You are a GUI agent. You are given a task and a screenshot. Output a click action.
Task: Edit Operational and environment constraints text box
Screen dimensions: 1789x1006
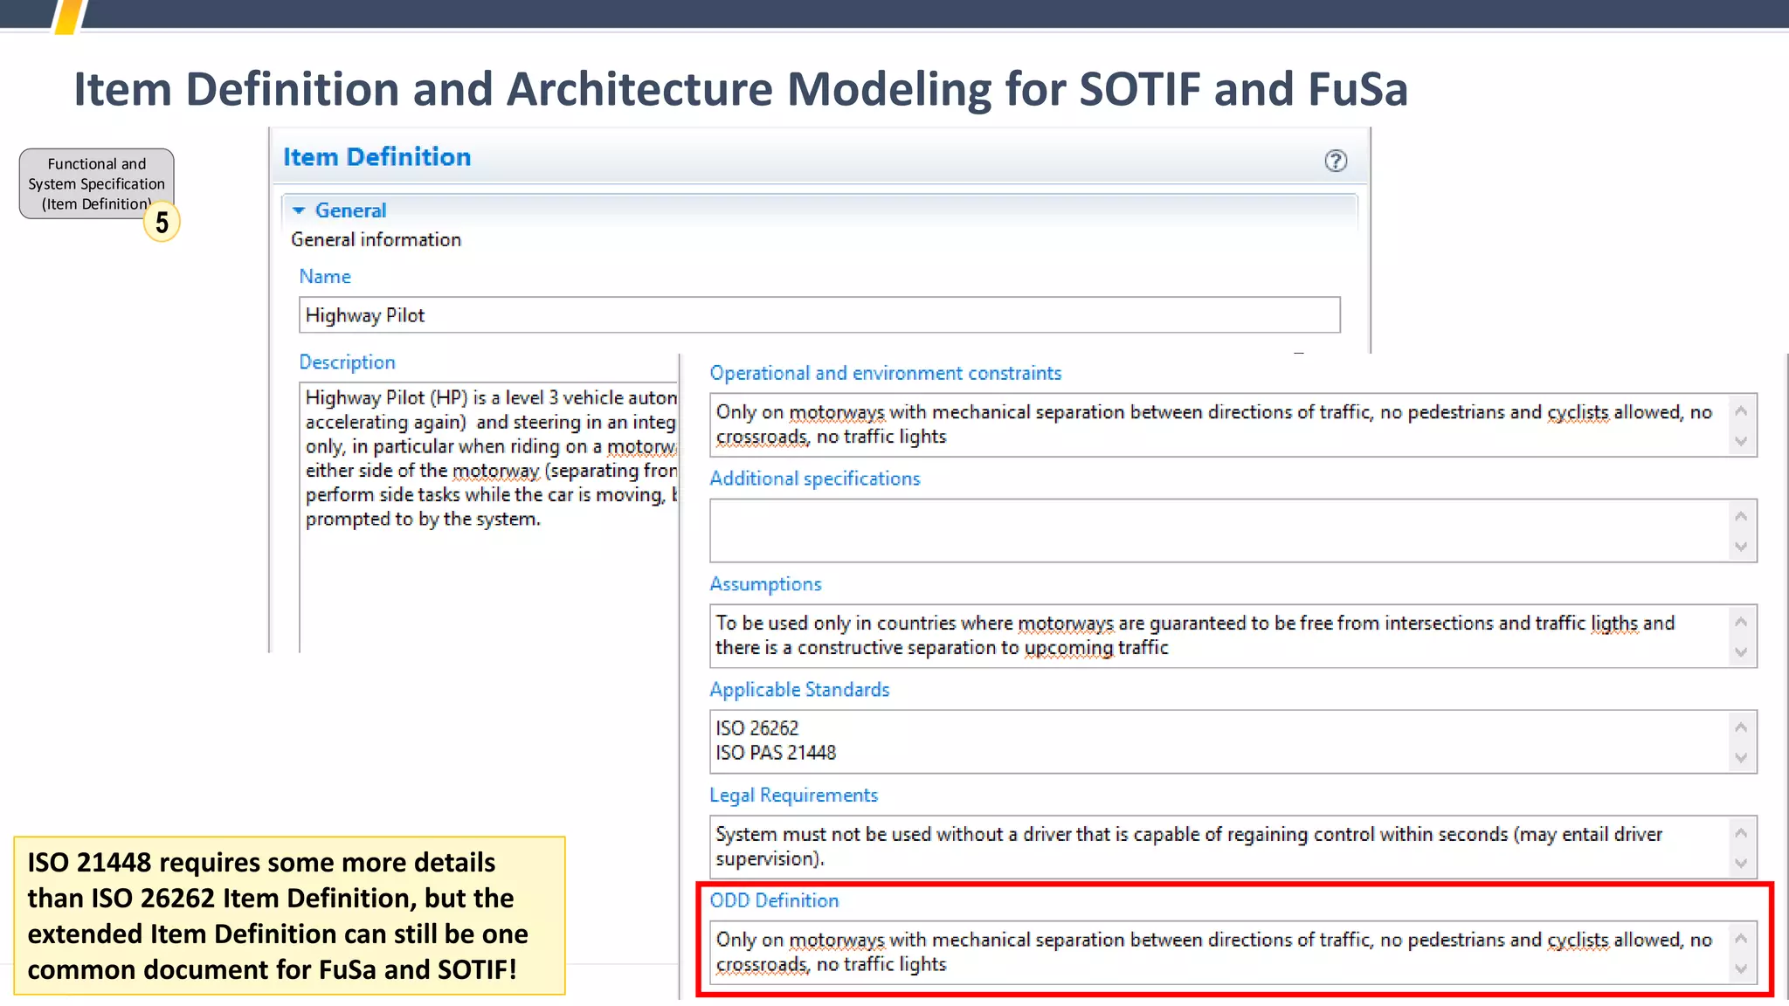pyautogui.click(x=1233, y=425)
